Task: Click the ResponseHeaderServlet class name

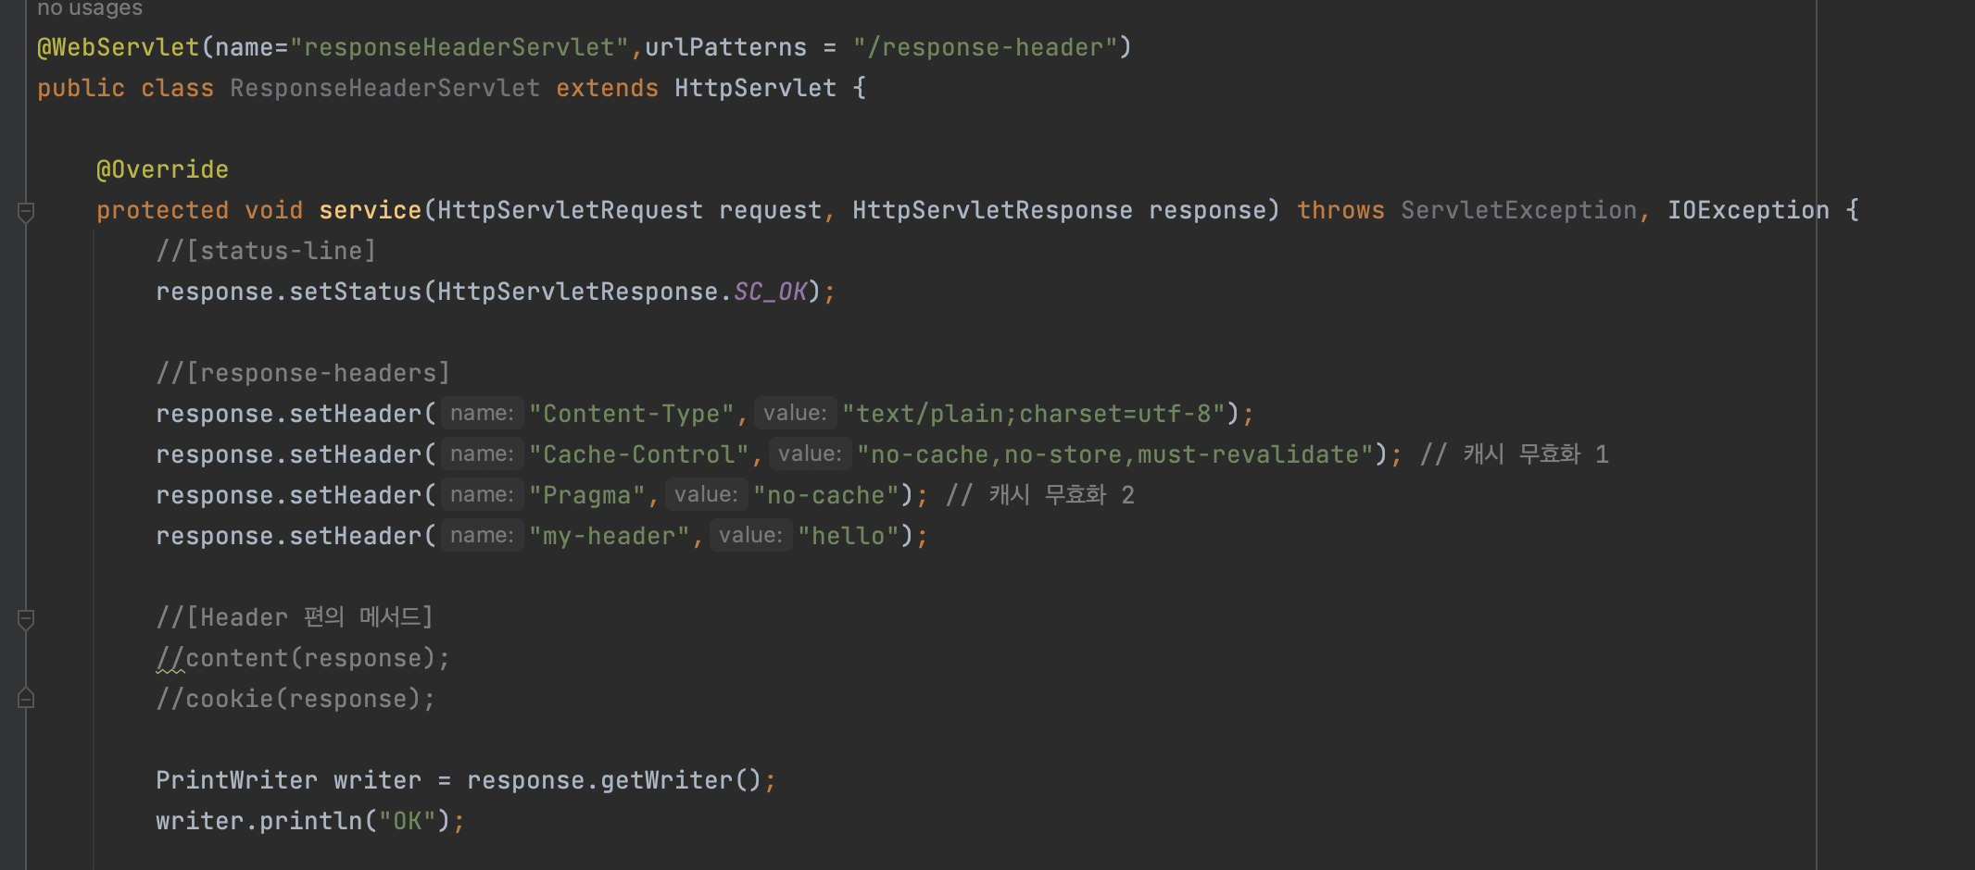Action: click(384, 88)
